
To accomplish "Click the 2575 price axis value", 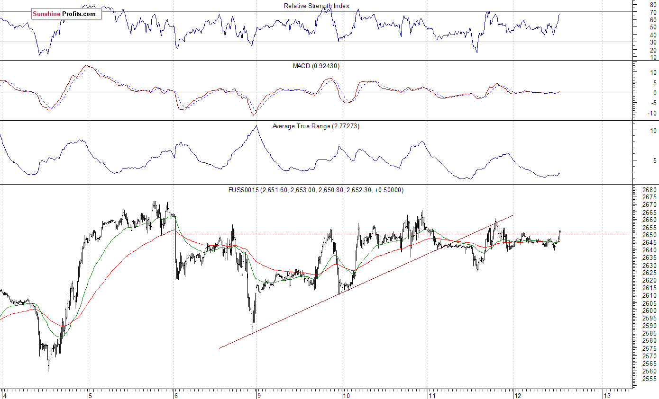I will coord(650,348).
